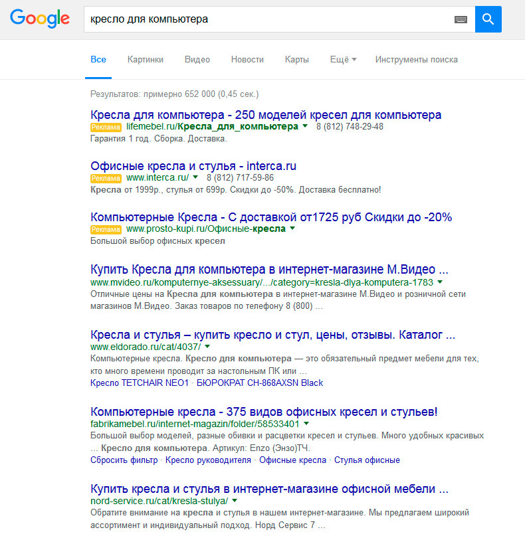Open the Кресло TETCHAIR NEO1 sitelink
Viewport: 525px width, 542px height.
point(140,383)
